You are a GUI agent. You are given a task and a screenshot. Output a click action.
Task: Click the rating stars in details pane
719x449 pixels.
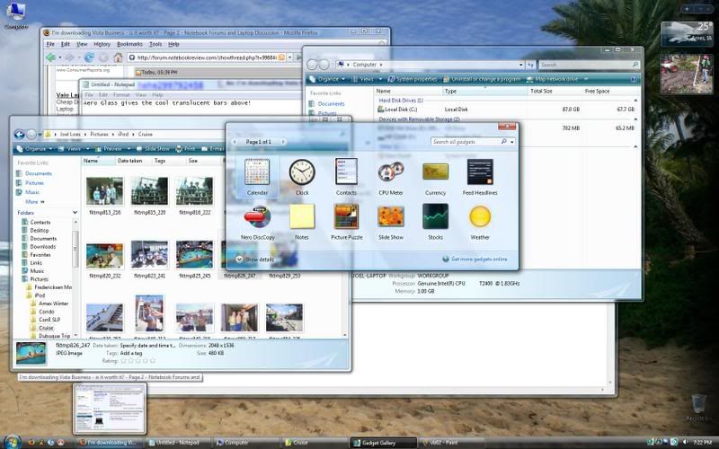[138, 361]
